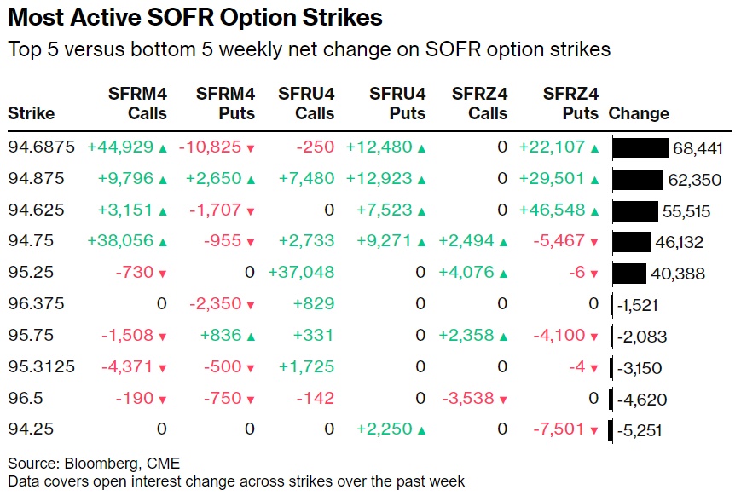Click the black bar next to 40,388

pyautogui.click(x=629, y=274)
